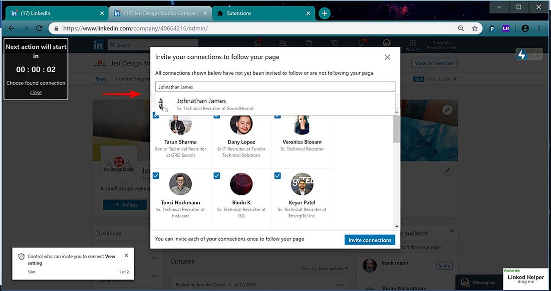Screen dimensions: 551x291
Task: Switch to Jen Design Studio tab
Action: click(160, 13)
